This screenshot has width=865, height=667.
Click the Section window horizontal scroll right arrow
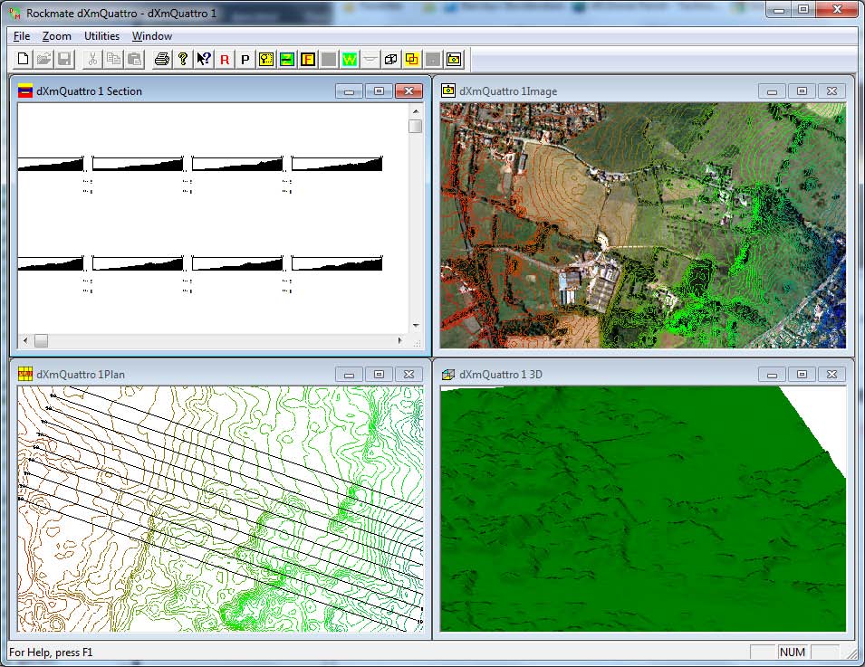pos(400,340)
